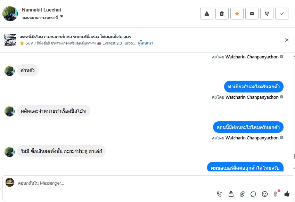Open the car ad thumbnail image
This screenshot has height=202, width=295.
pos(10,40)
